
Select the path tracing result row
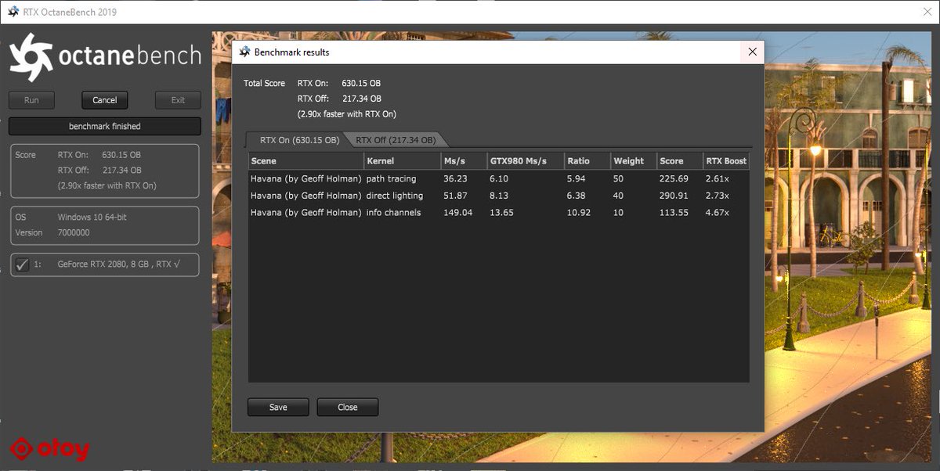point(499,178)
